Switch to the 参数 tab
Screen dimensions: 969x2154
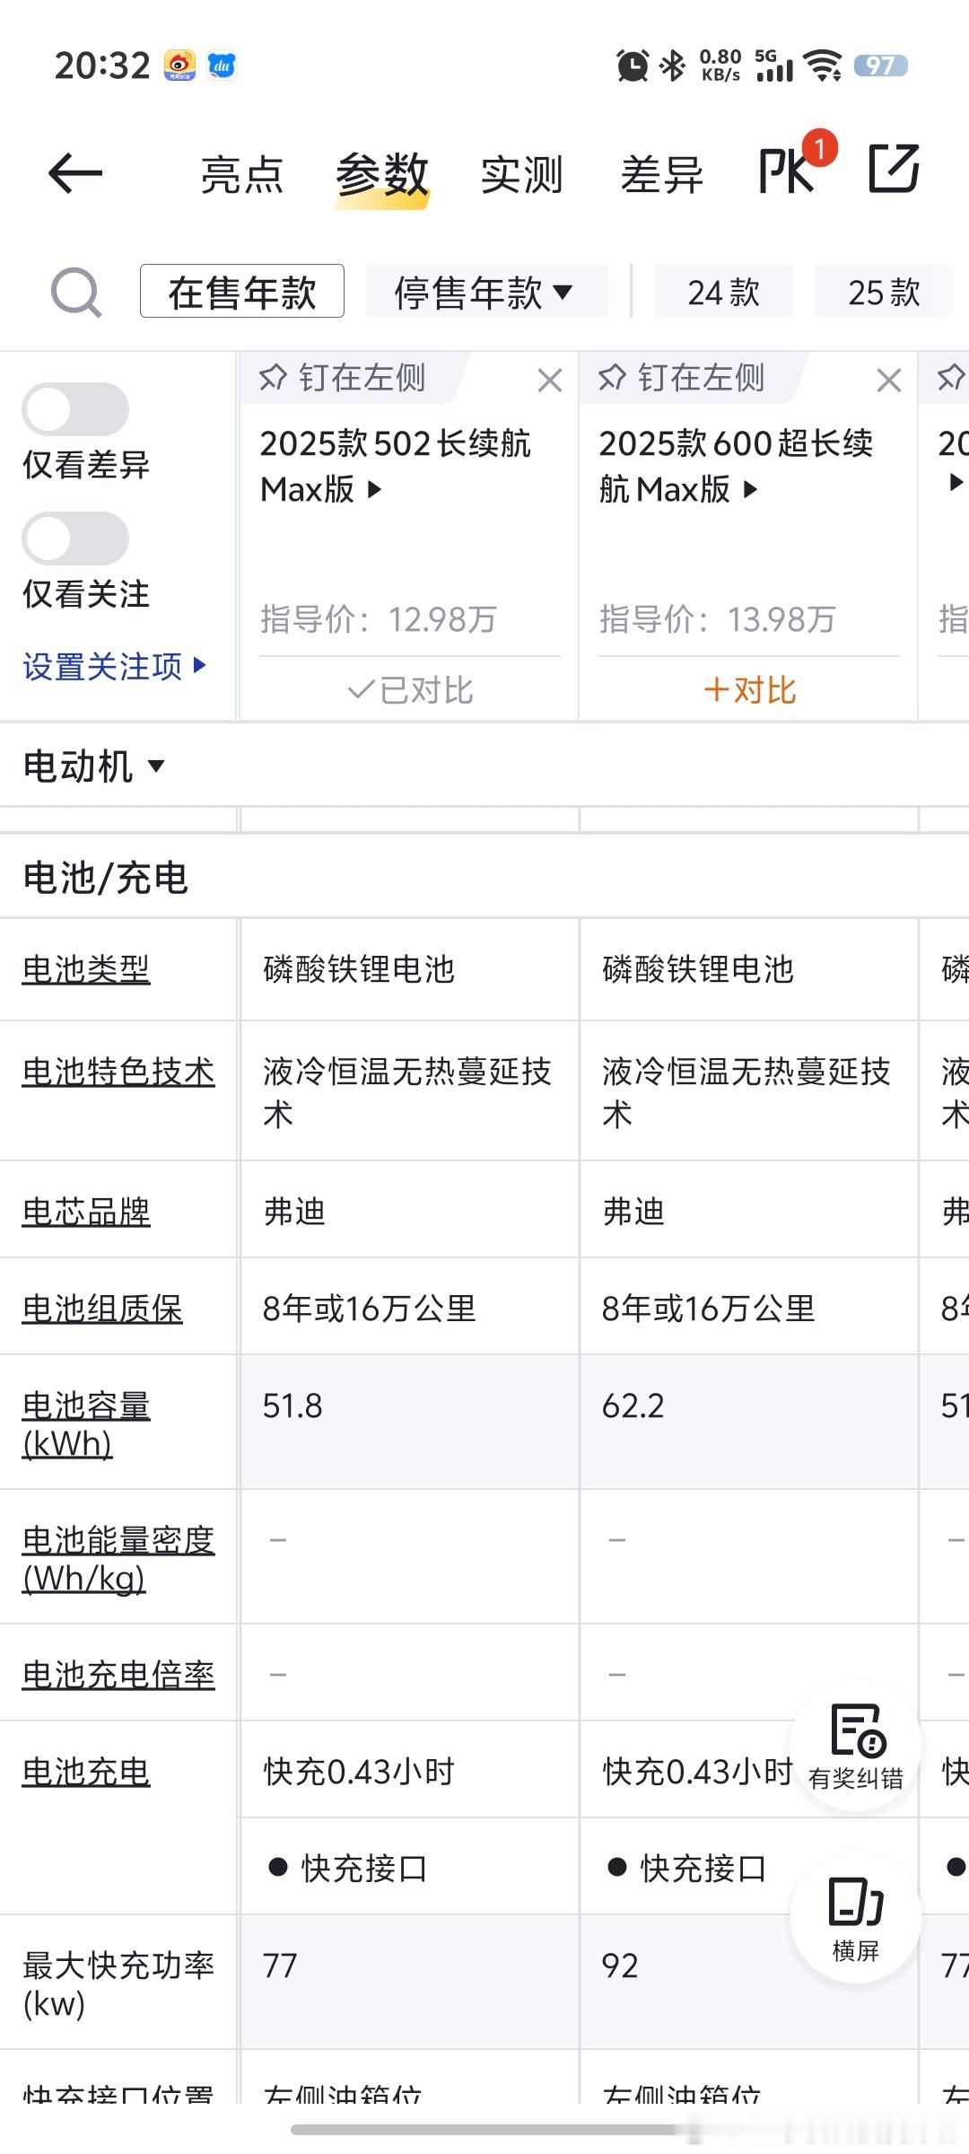pyautogui.click(x=382, y=174)
